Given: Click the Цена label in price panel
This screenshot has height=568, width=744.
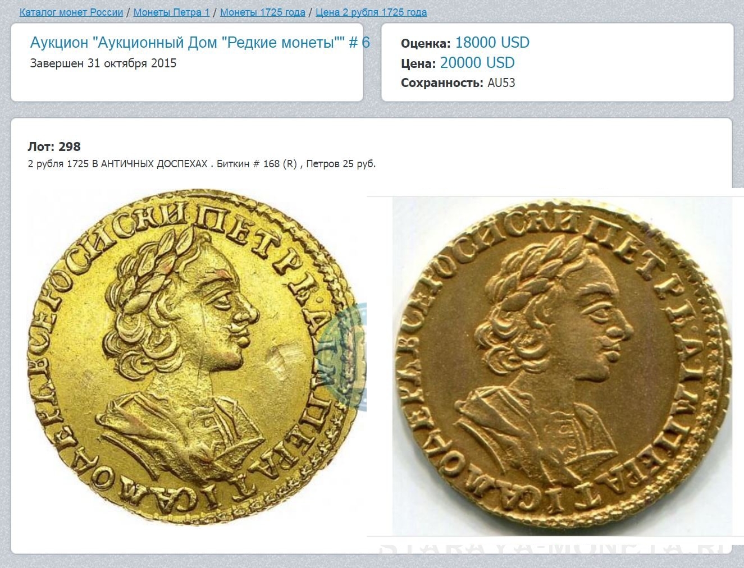Looking at the screenshot, I should [x=418, y=64].
